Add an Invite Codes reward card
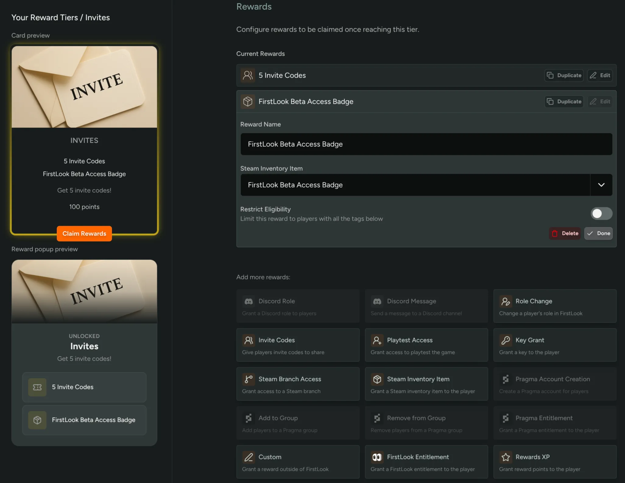This screenshot has height=483, width=625. (x=298, y=345)
